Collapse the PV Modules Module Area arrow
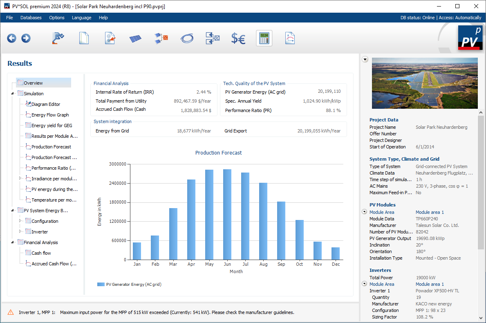 point(365,212)
